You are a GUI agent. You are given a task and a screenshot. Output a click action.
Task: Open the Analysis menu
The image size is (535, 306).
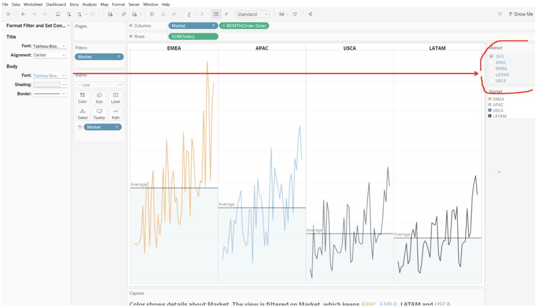click(89, 5)
